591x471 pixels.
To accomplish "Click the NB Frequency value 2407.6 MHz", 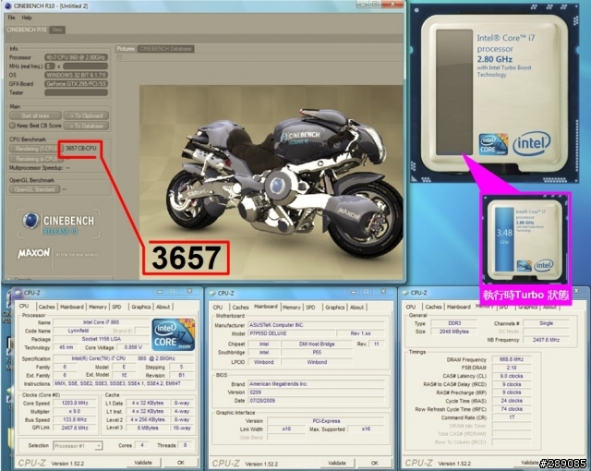I will tap(546, 340).
